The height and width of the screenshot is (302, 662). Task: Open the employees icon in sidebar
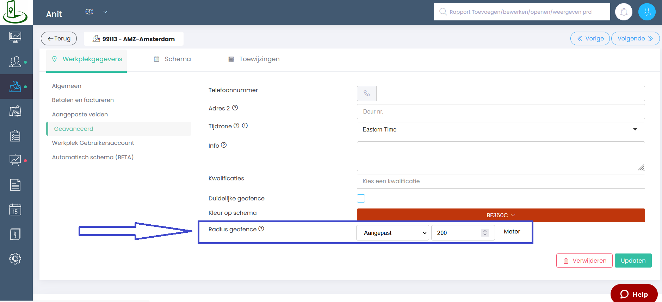click(15, 62)
